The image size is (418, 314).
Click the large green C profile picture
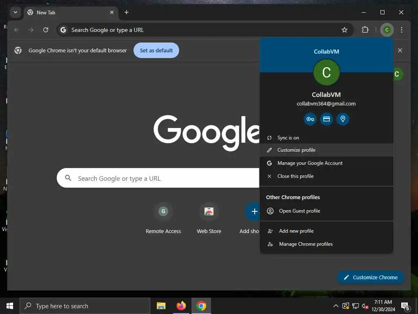tap(326, 72)
